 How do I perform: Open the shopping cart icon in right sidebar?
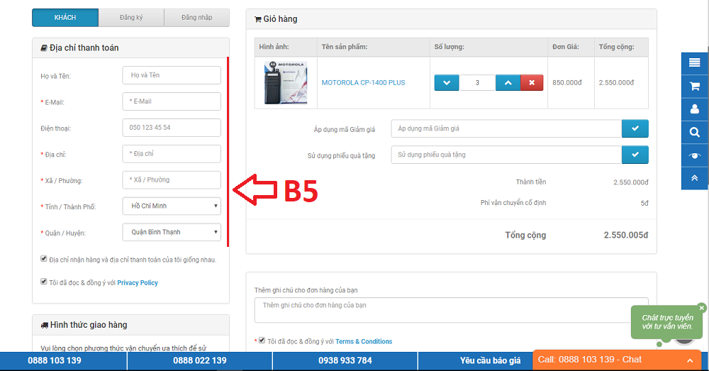tap(695, 86)
